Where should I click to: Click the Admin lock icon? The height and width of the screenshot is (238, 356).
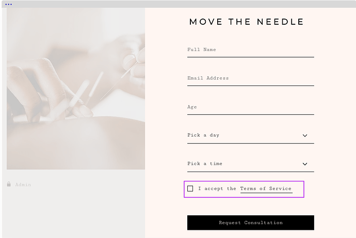point(9,184)
